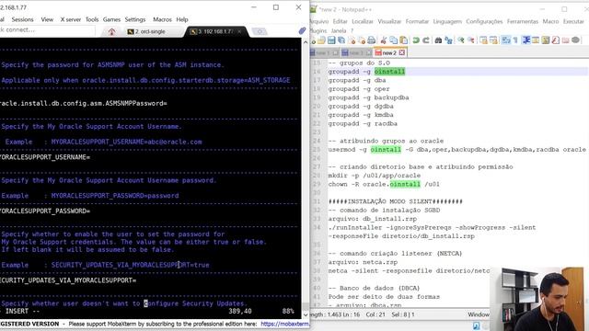This screenshot has height=331, width=589.
Task: Open the Games menu
Action: (111, 19)
